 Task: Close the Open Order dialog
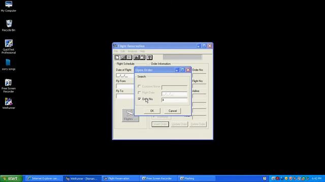coord(188,70)
